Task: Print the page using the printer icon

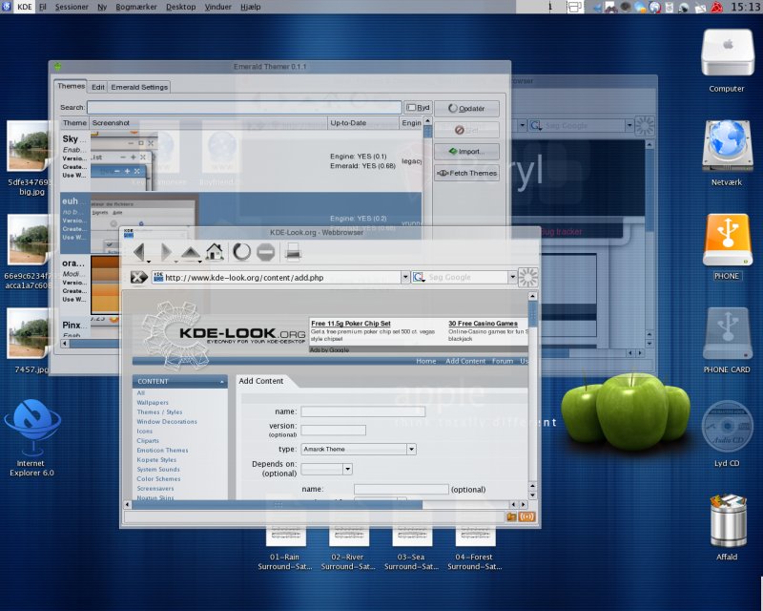Action: 293,252
